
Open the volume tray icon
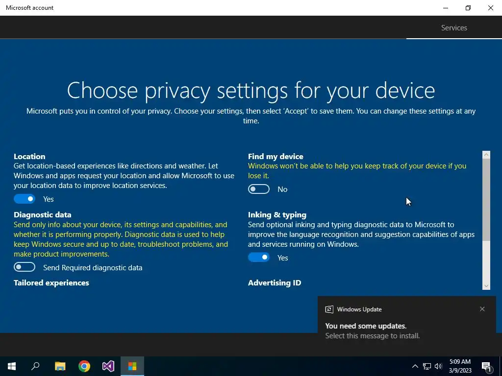(x=438, y=366)
